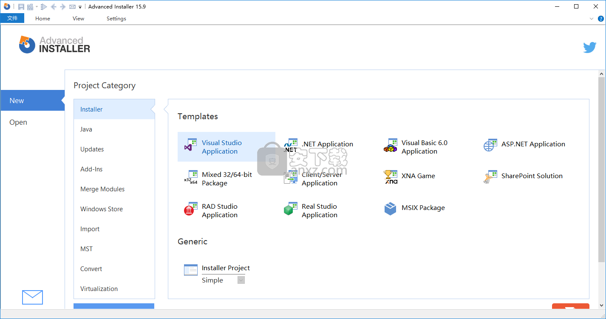Image resolution: width=606 pixels, height=319 pixels.
Task: Open the 文件 file menu
Action: [x=12, y=18]
